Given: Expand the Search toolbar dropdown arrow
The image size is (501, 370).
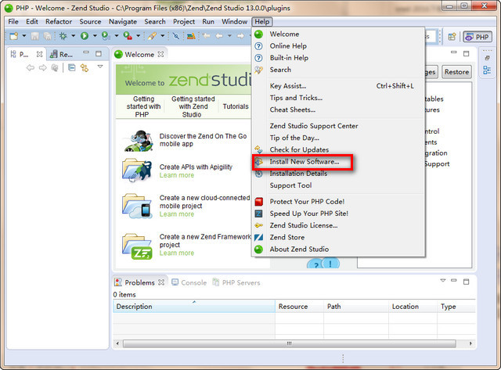Looking at the screenshot, I should click(162, 36).
